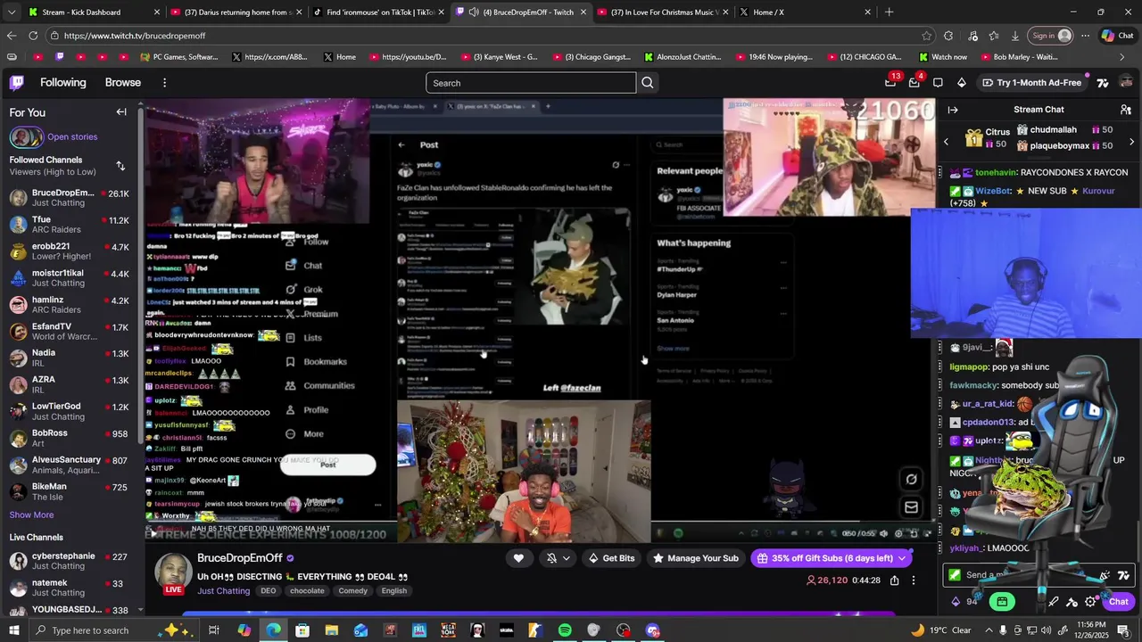Collapse the For You sidebar
Image resolution: width=1142 pixels, height=642 pixels.
coord(121,111)
